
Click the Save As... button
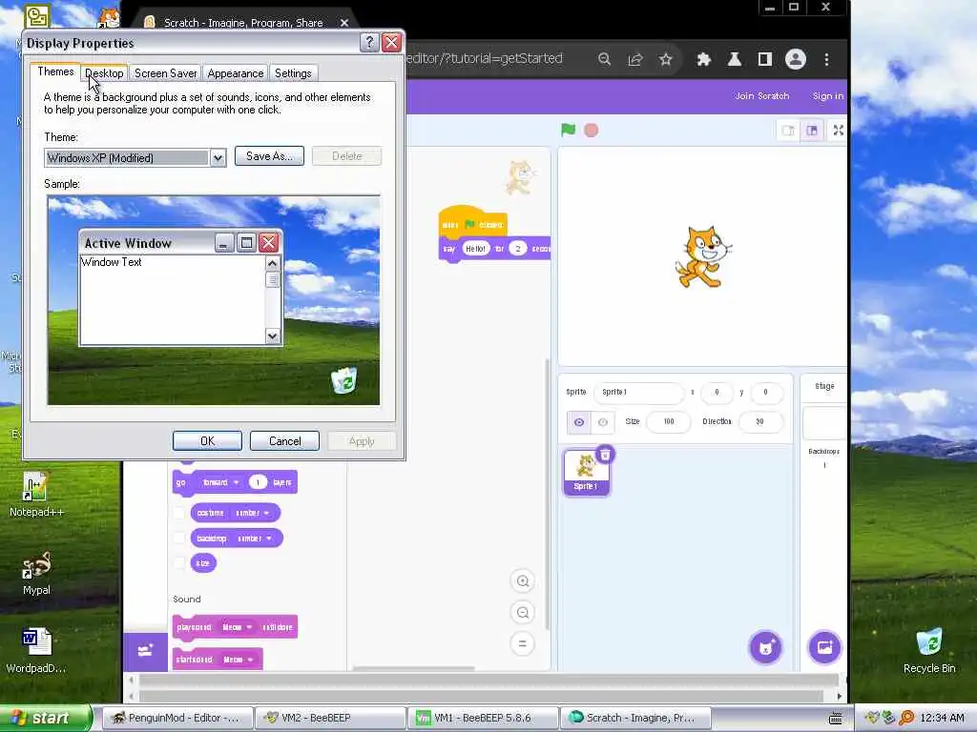click(269, 156)
